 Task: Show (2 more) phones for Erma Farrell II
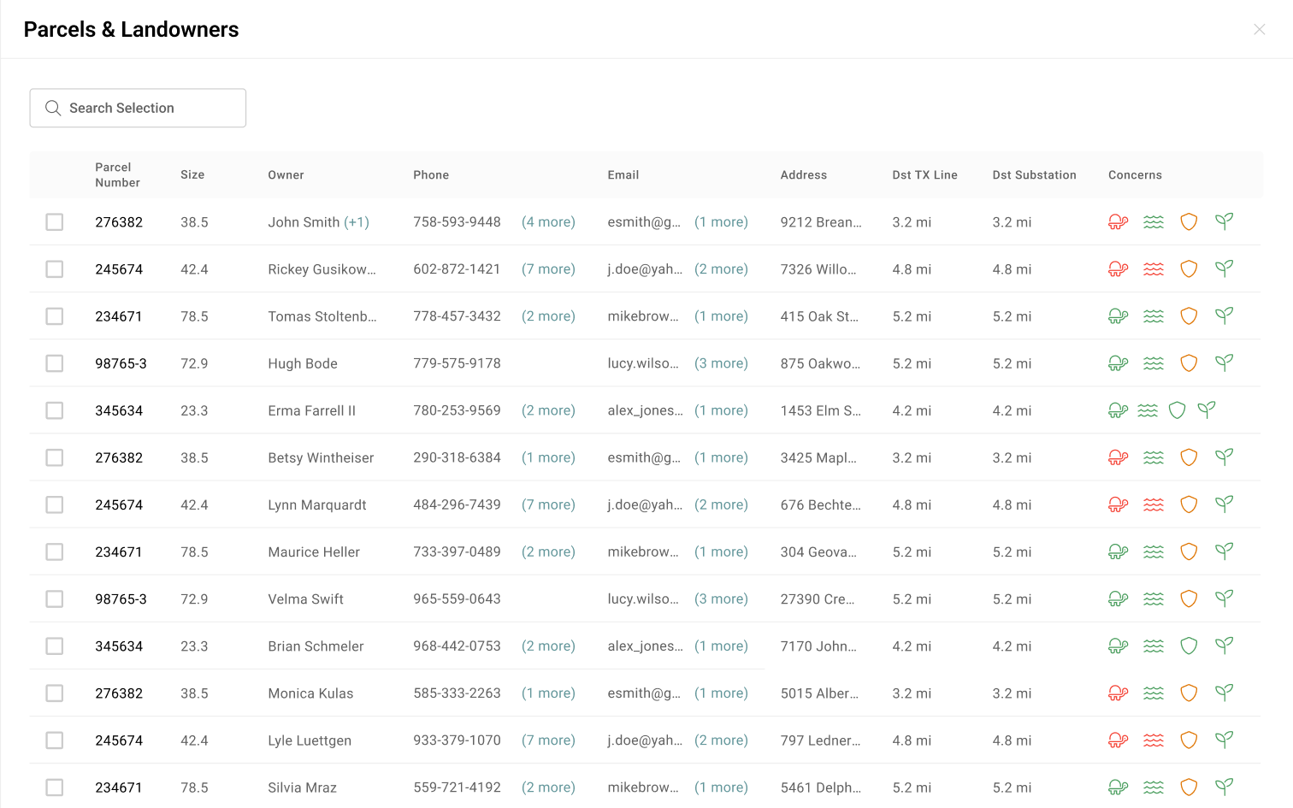point(548,410)
